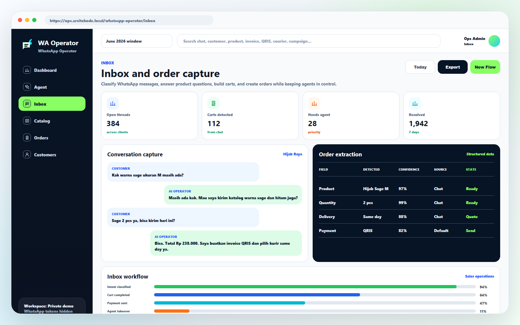Select message 'Sage 2 pcs ya, bisa kirim'
Viewport: 520px width, 325px height.
pyautogui.click(x=183, y=217)
